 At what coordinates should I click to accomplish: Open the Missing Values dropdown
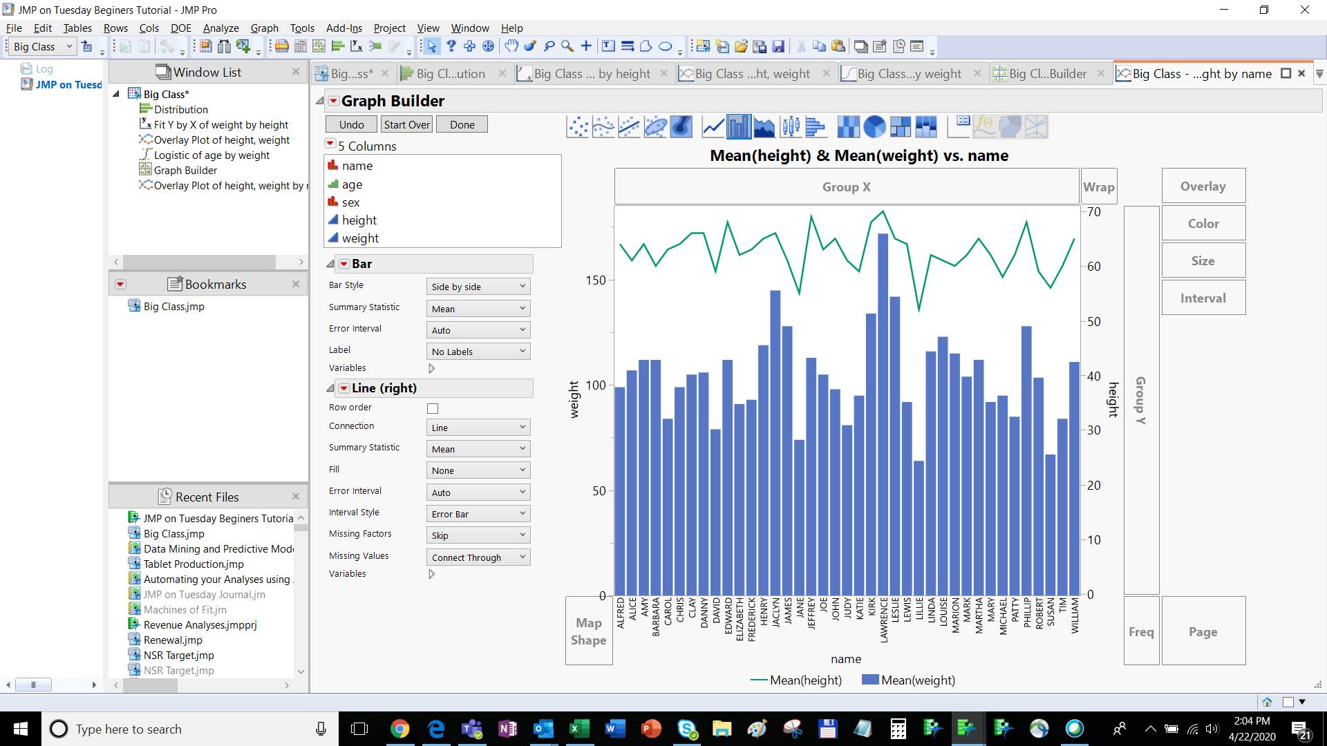[x=478, y=557]
